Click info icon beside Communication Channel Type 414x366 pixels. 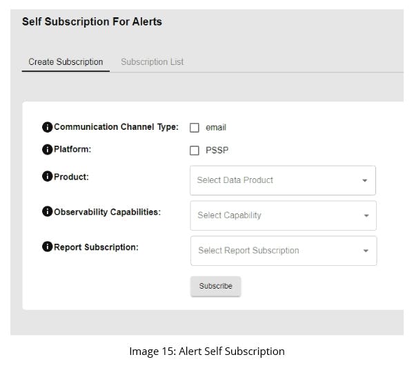coord(48,127)
